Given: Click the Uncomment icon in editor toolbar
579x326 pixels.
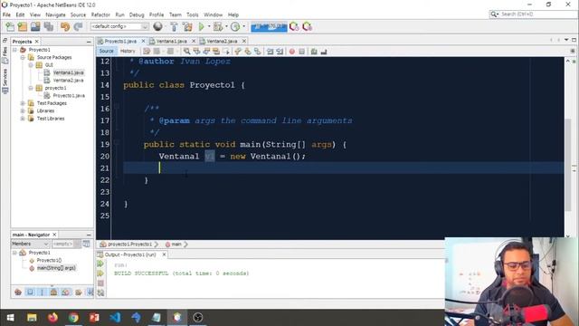Looking at the screenshot, I should coord(324,52).
